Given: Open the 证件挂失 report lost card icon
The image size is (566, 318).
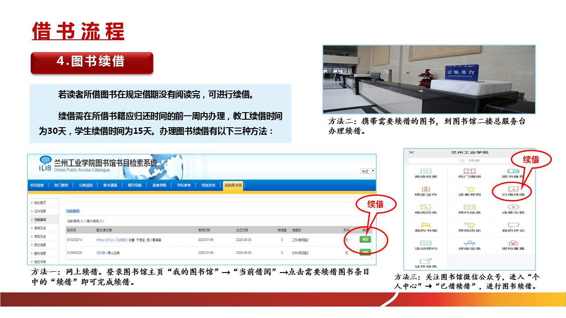Looking at the screenshot, I should coord(426,261).
